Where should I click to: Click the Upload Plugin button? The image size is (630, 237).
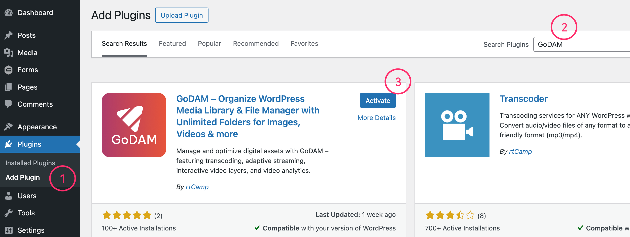click(182, 15)
